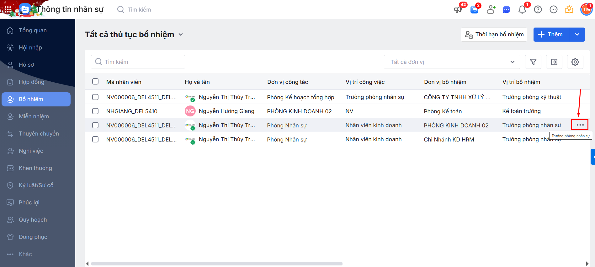This screenshot has height=267, width=595.
Task: Click the Thêm button
Action: coord(551,34)
